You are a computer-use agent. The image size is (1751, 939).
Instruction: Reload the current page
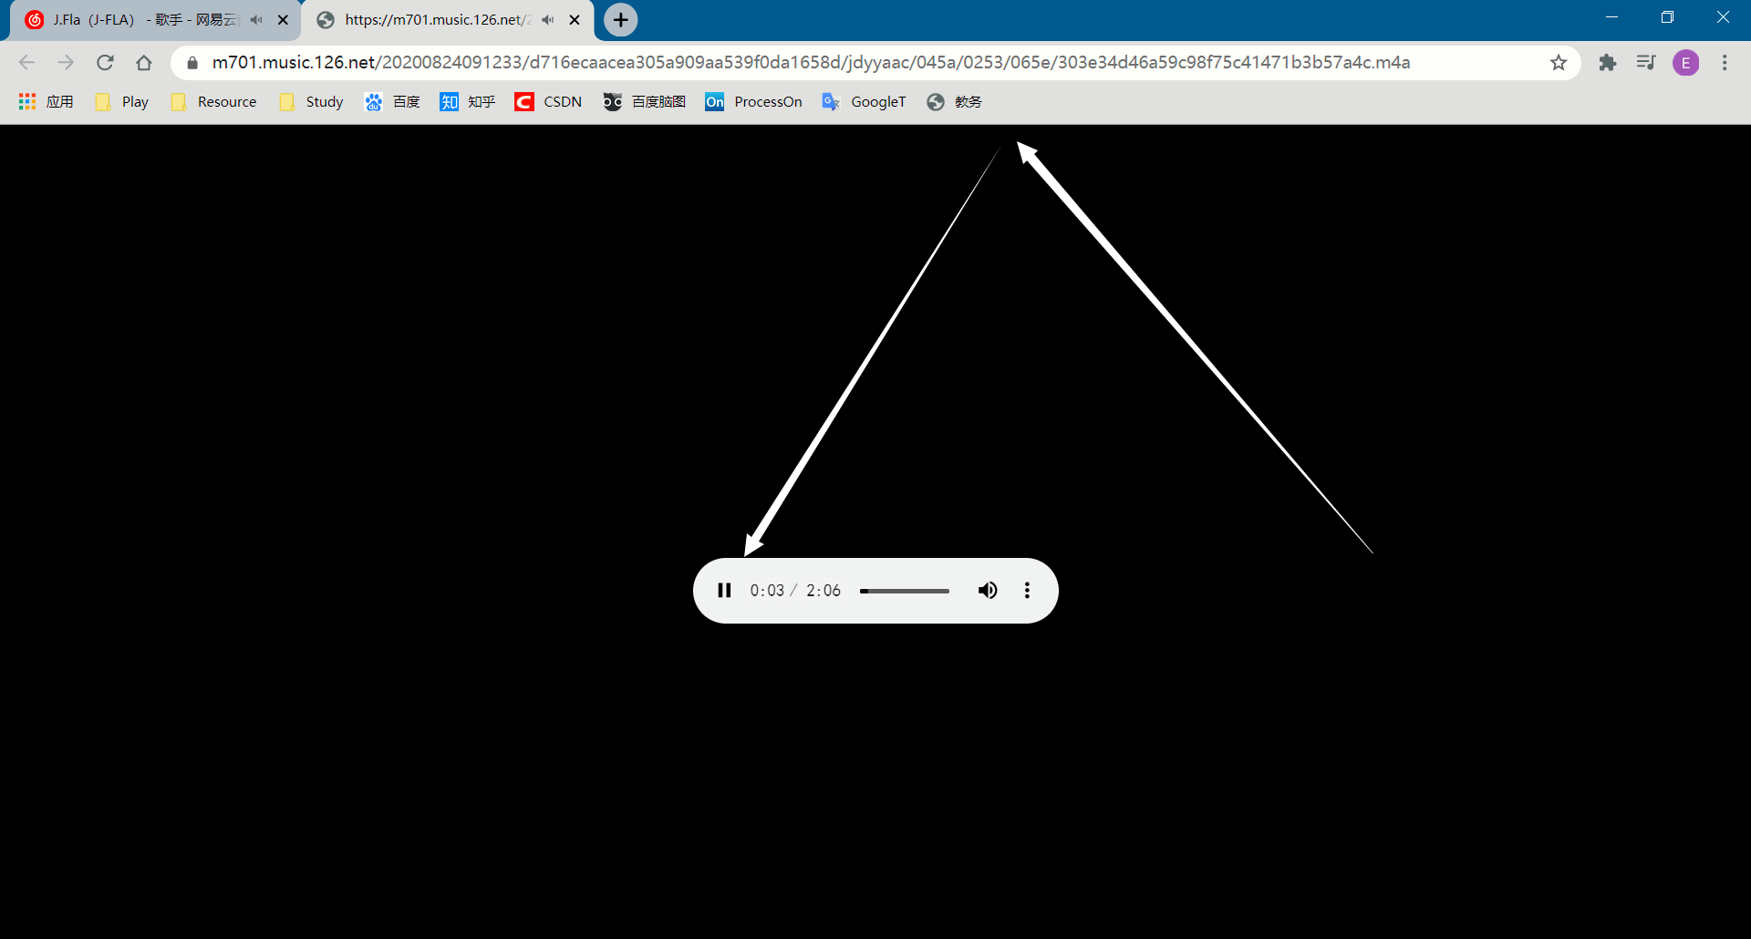coord(105,62)
